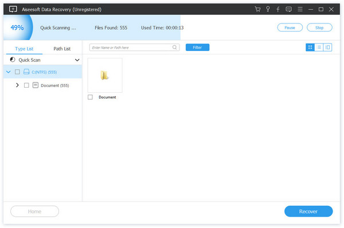The width and height of the screenshot is (344, 228).
Task: Expand the Document (555) node
Action: [x=17, y=85]
